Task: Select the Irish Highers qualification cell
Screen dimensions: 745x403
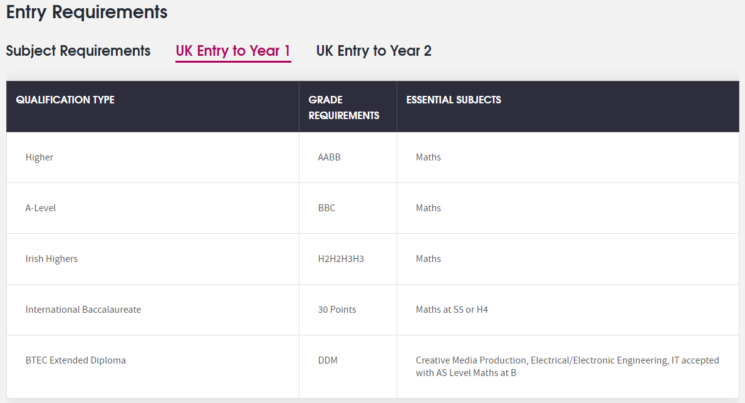Action: 51,259
